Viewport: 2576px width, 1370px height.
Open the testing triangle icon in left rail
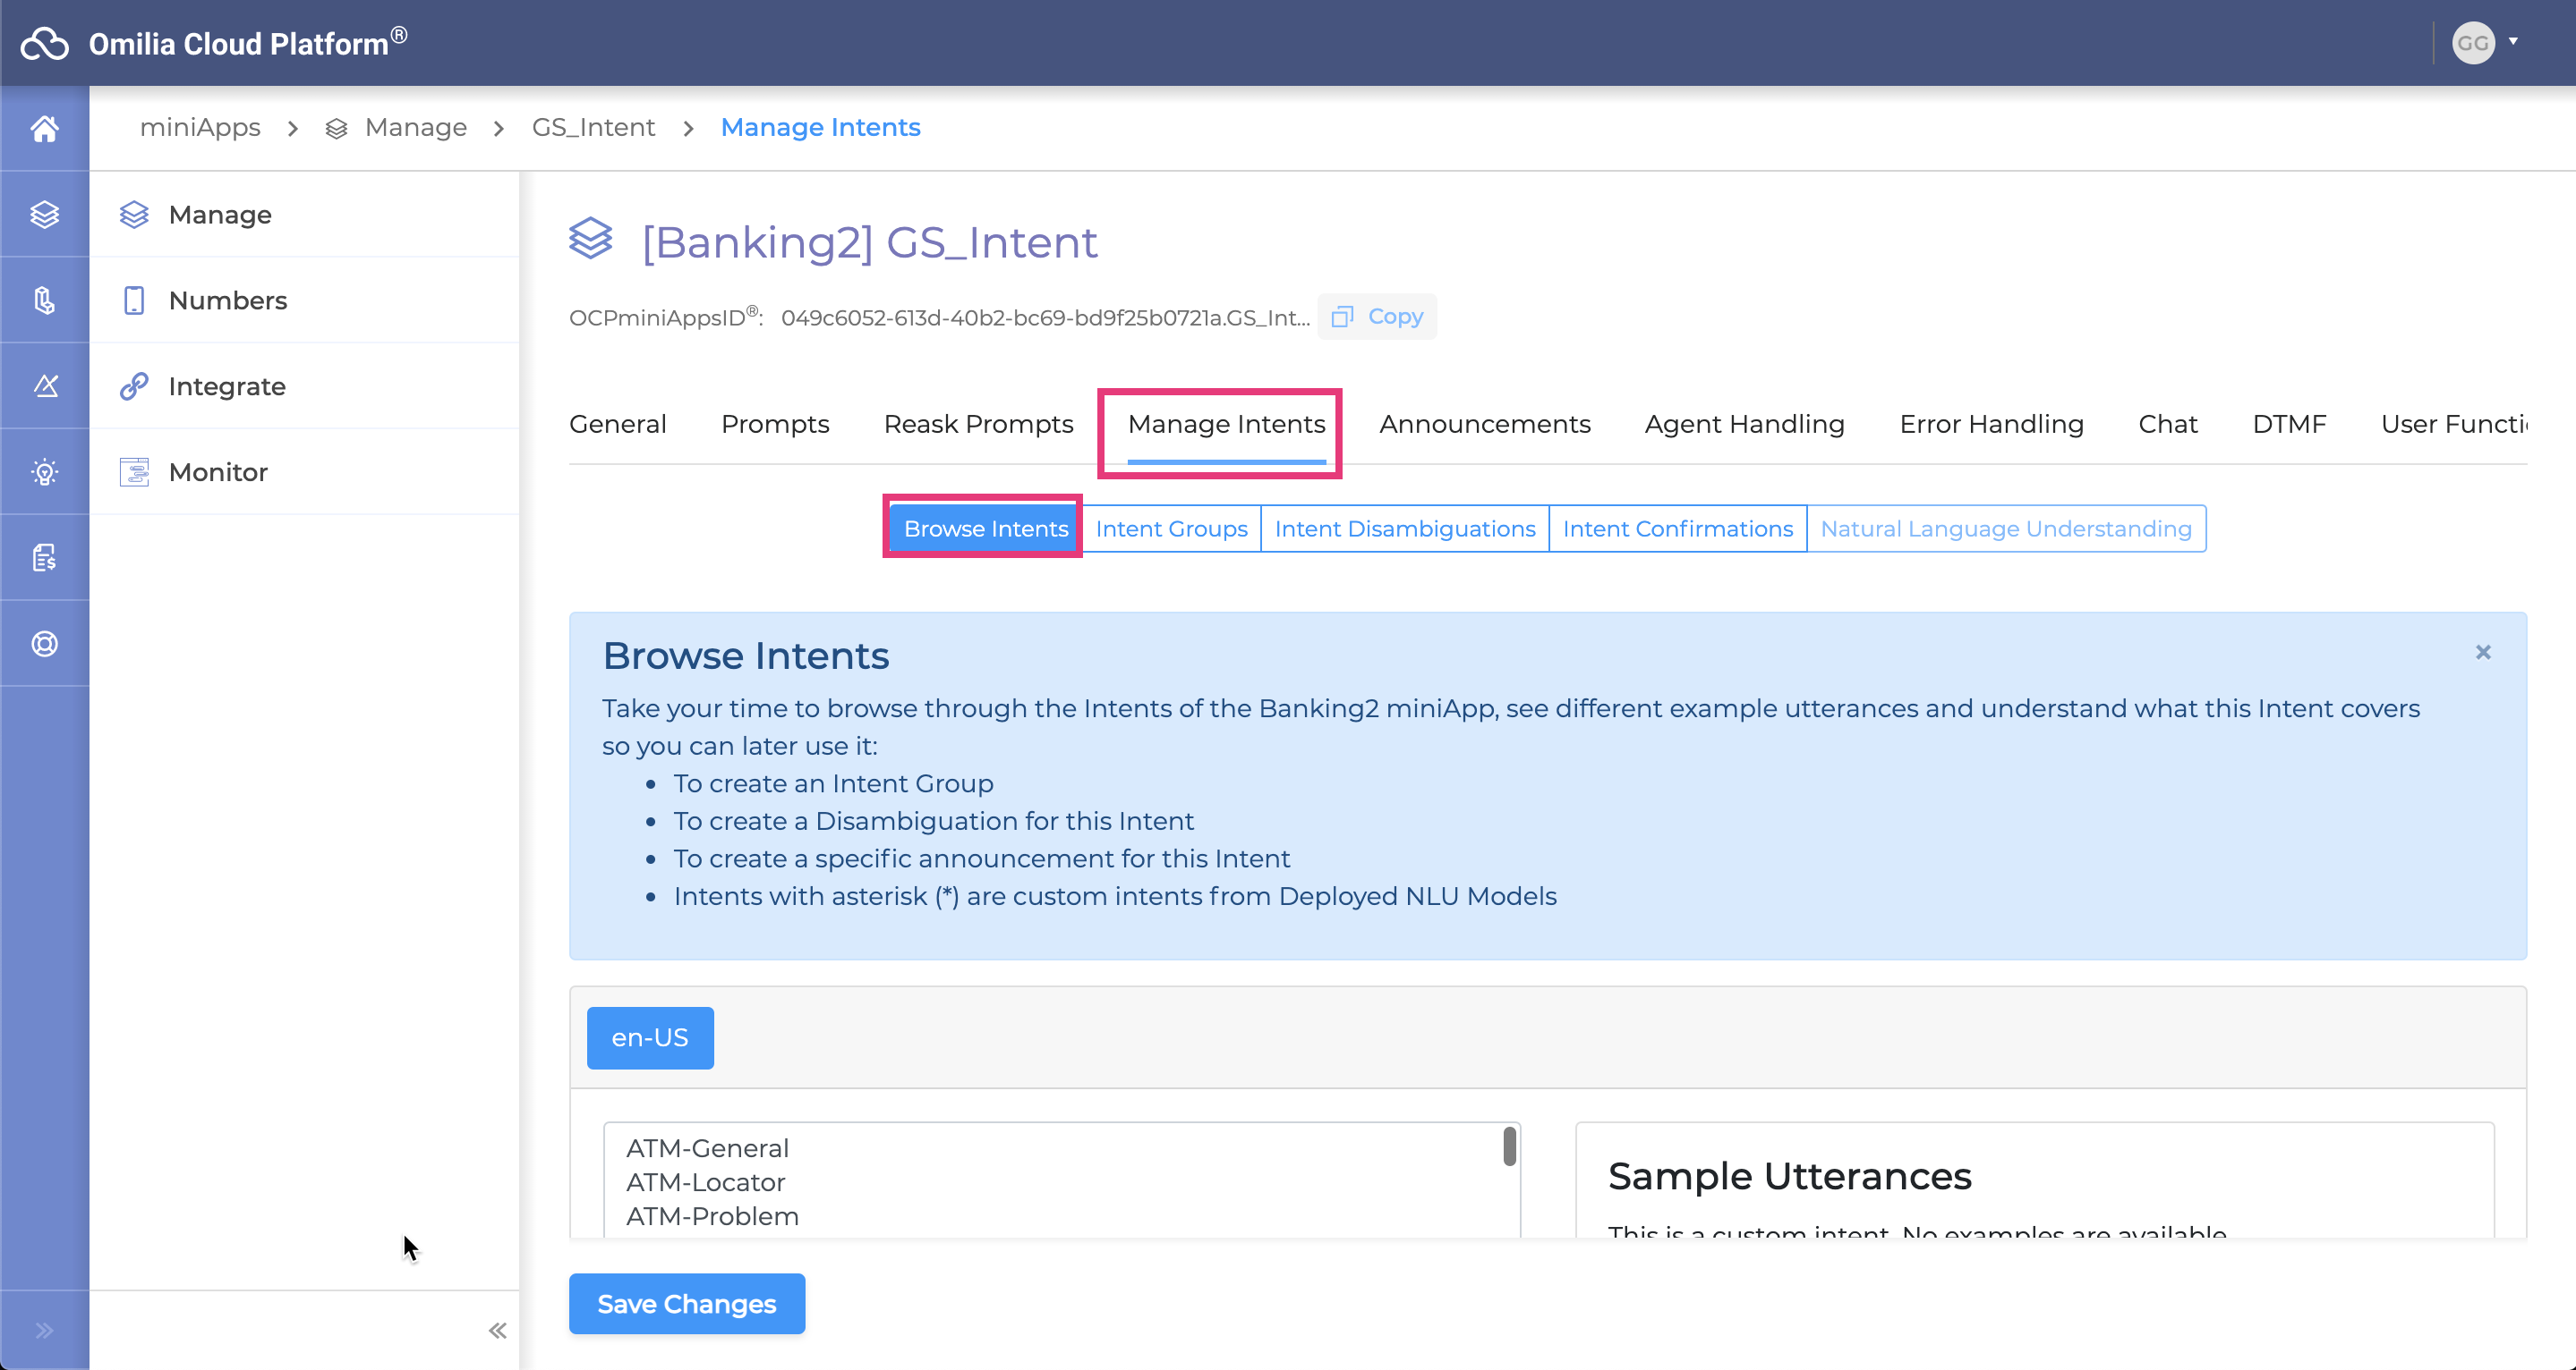point(44,385)
